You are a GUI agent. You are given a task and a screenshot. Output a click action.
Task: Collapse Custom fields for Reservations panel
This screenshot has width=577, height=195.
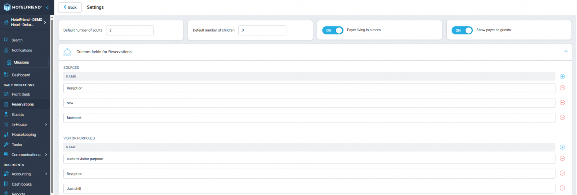click(x=566, y=52)
